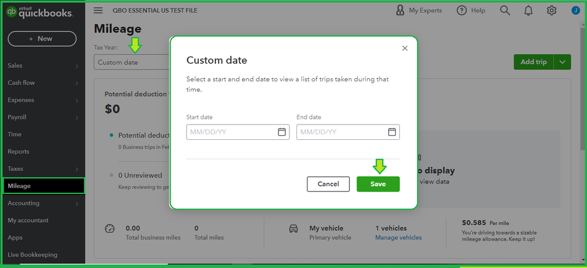This screenshot has height=268, width=587.
Task: Click the search magnifying glass icon
Action: tap(505, 10)
